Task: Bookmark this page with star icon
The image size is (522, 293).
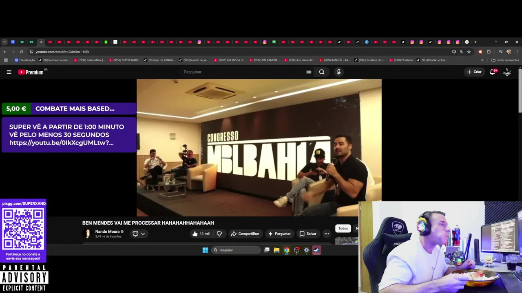Action: (x=469, y=52)
